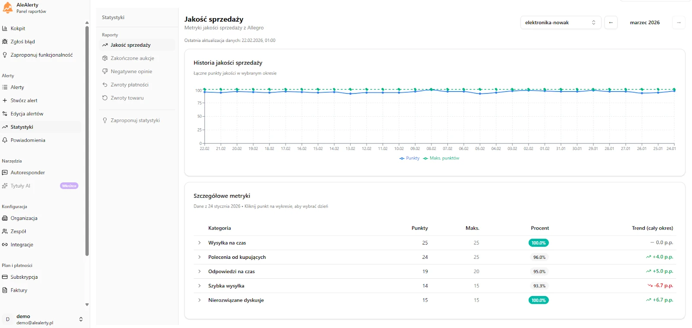Open the elektronika-nowak account dropdown
Viewport: 692px width, 328px height.
pos(561,22)
